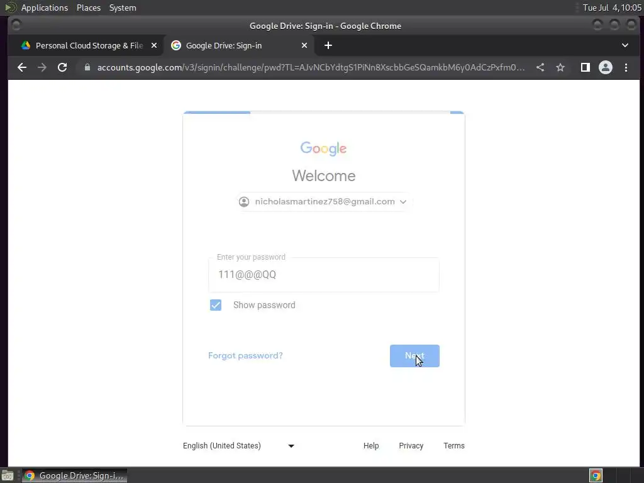This screenshot has width=644, height=483.
Task: Share this page using share icon
Action: click(x=540, y=67)
